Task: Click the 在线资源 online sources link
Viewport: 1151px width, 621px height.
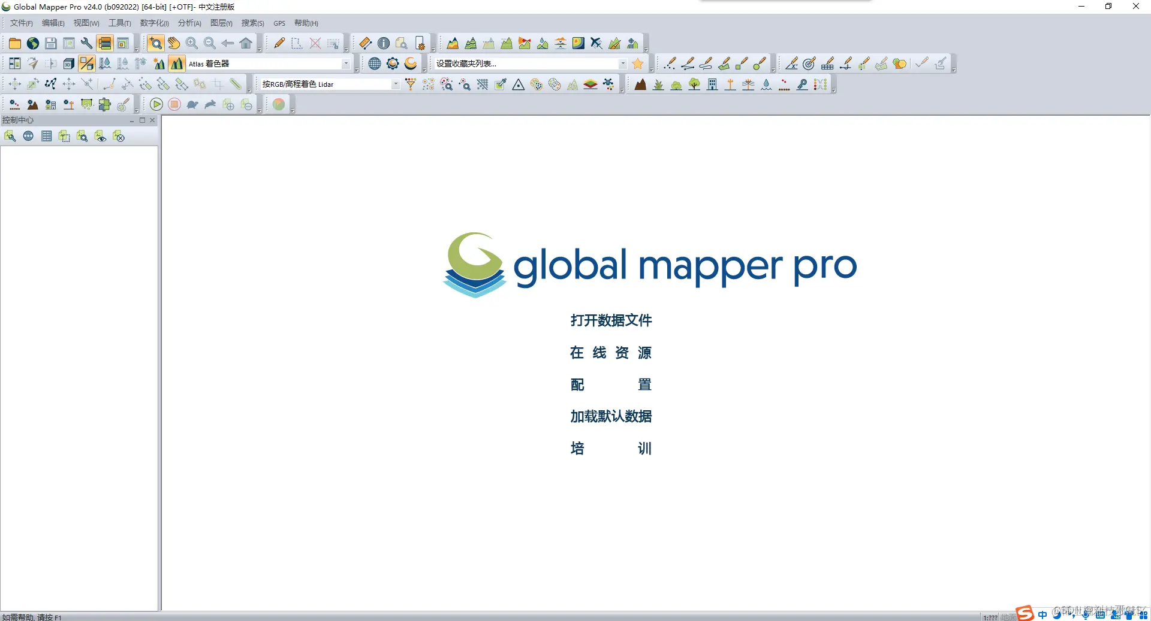Action: click(611, 353)
